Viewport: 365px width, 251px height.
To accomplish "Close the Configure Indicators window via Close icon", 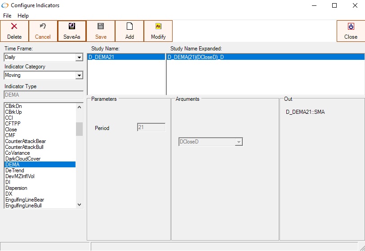I will (351, 27).
